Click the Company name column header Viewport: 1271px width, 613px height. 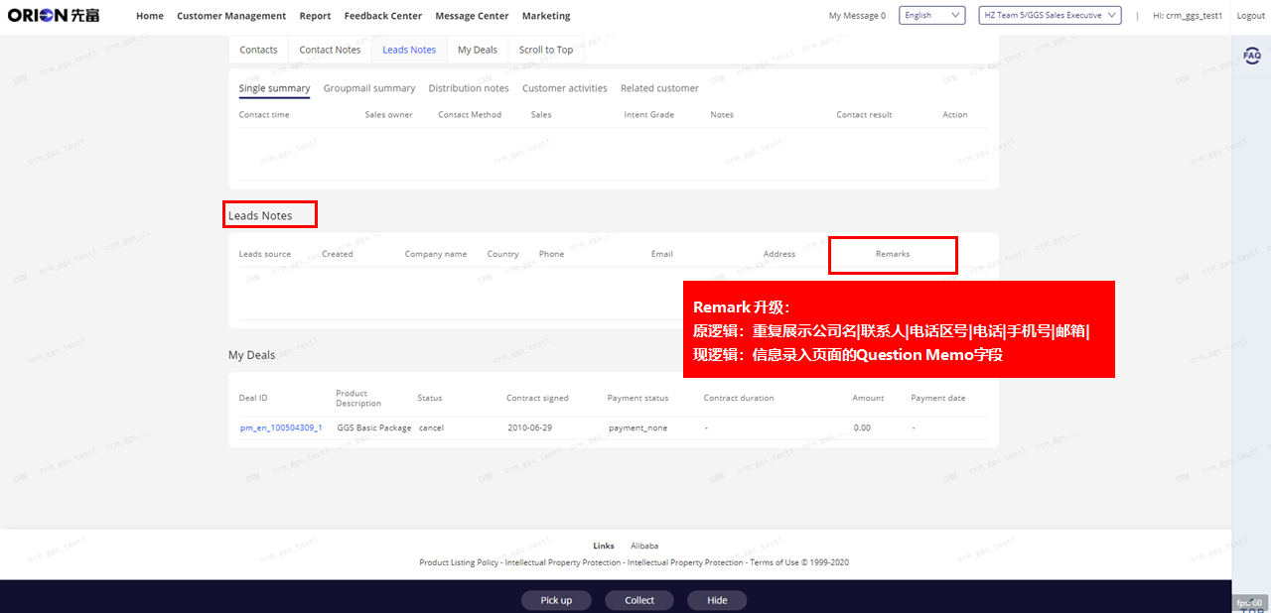(436, 254)
